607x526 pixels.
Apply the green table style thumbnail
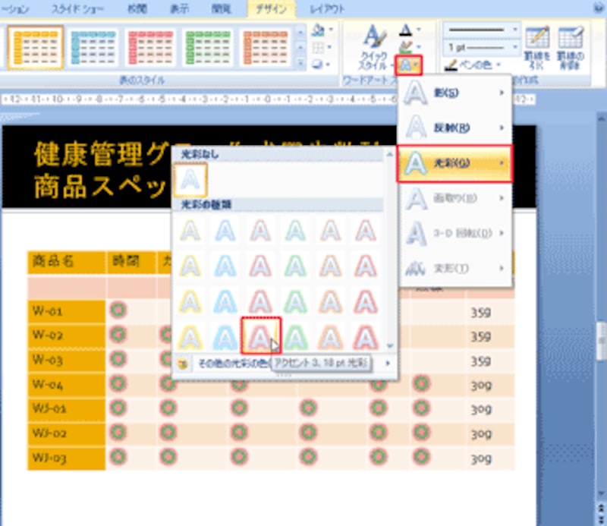click(x=208, y=48)
